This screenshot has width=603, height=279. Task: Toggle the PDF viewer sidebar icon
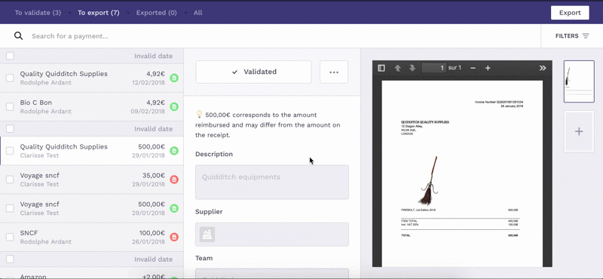tap(381, 68)
